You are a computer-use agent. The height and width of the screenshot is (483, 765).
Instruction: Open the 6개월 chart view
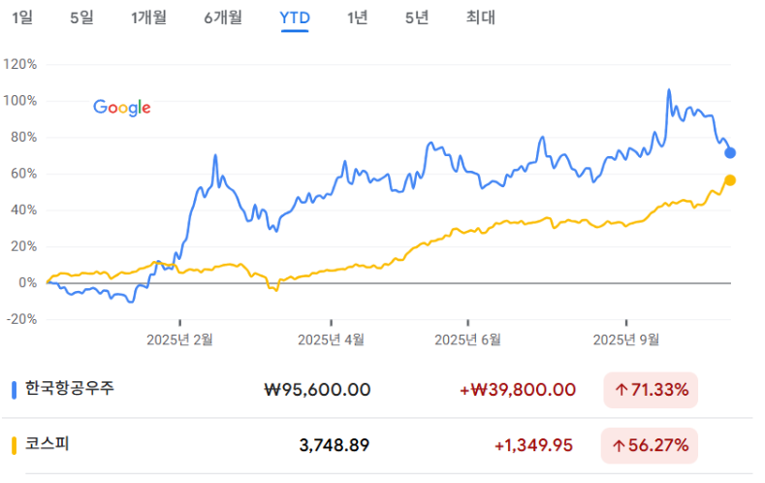point(223,17)
